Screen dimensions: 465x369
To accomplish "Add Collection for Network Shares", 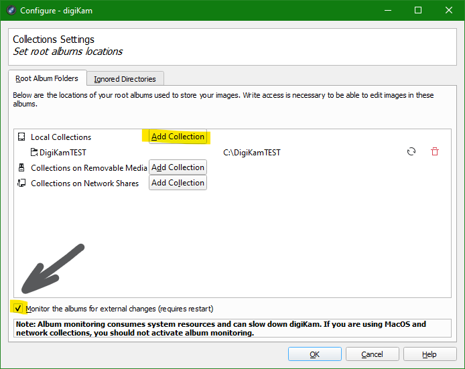I will coord(178,183).
